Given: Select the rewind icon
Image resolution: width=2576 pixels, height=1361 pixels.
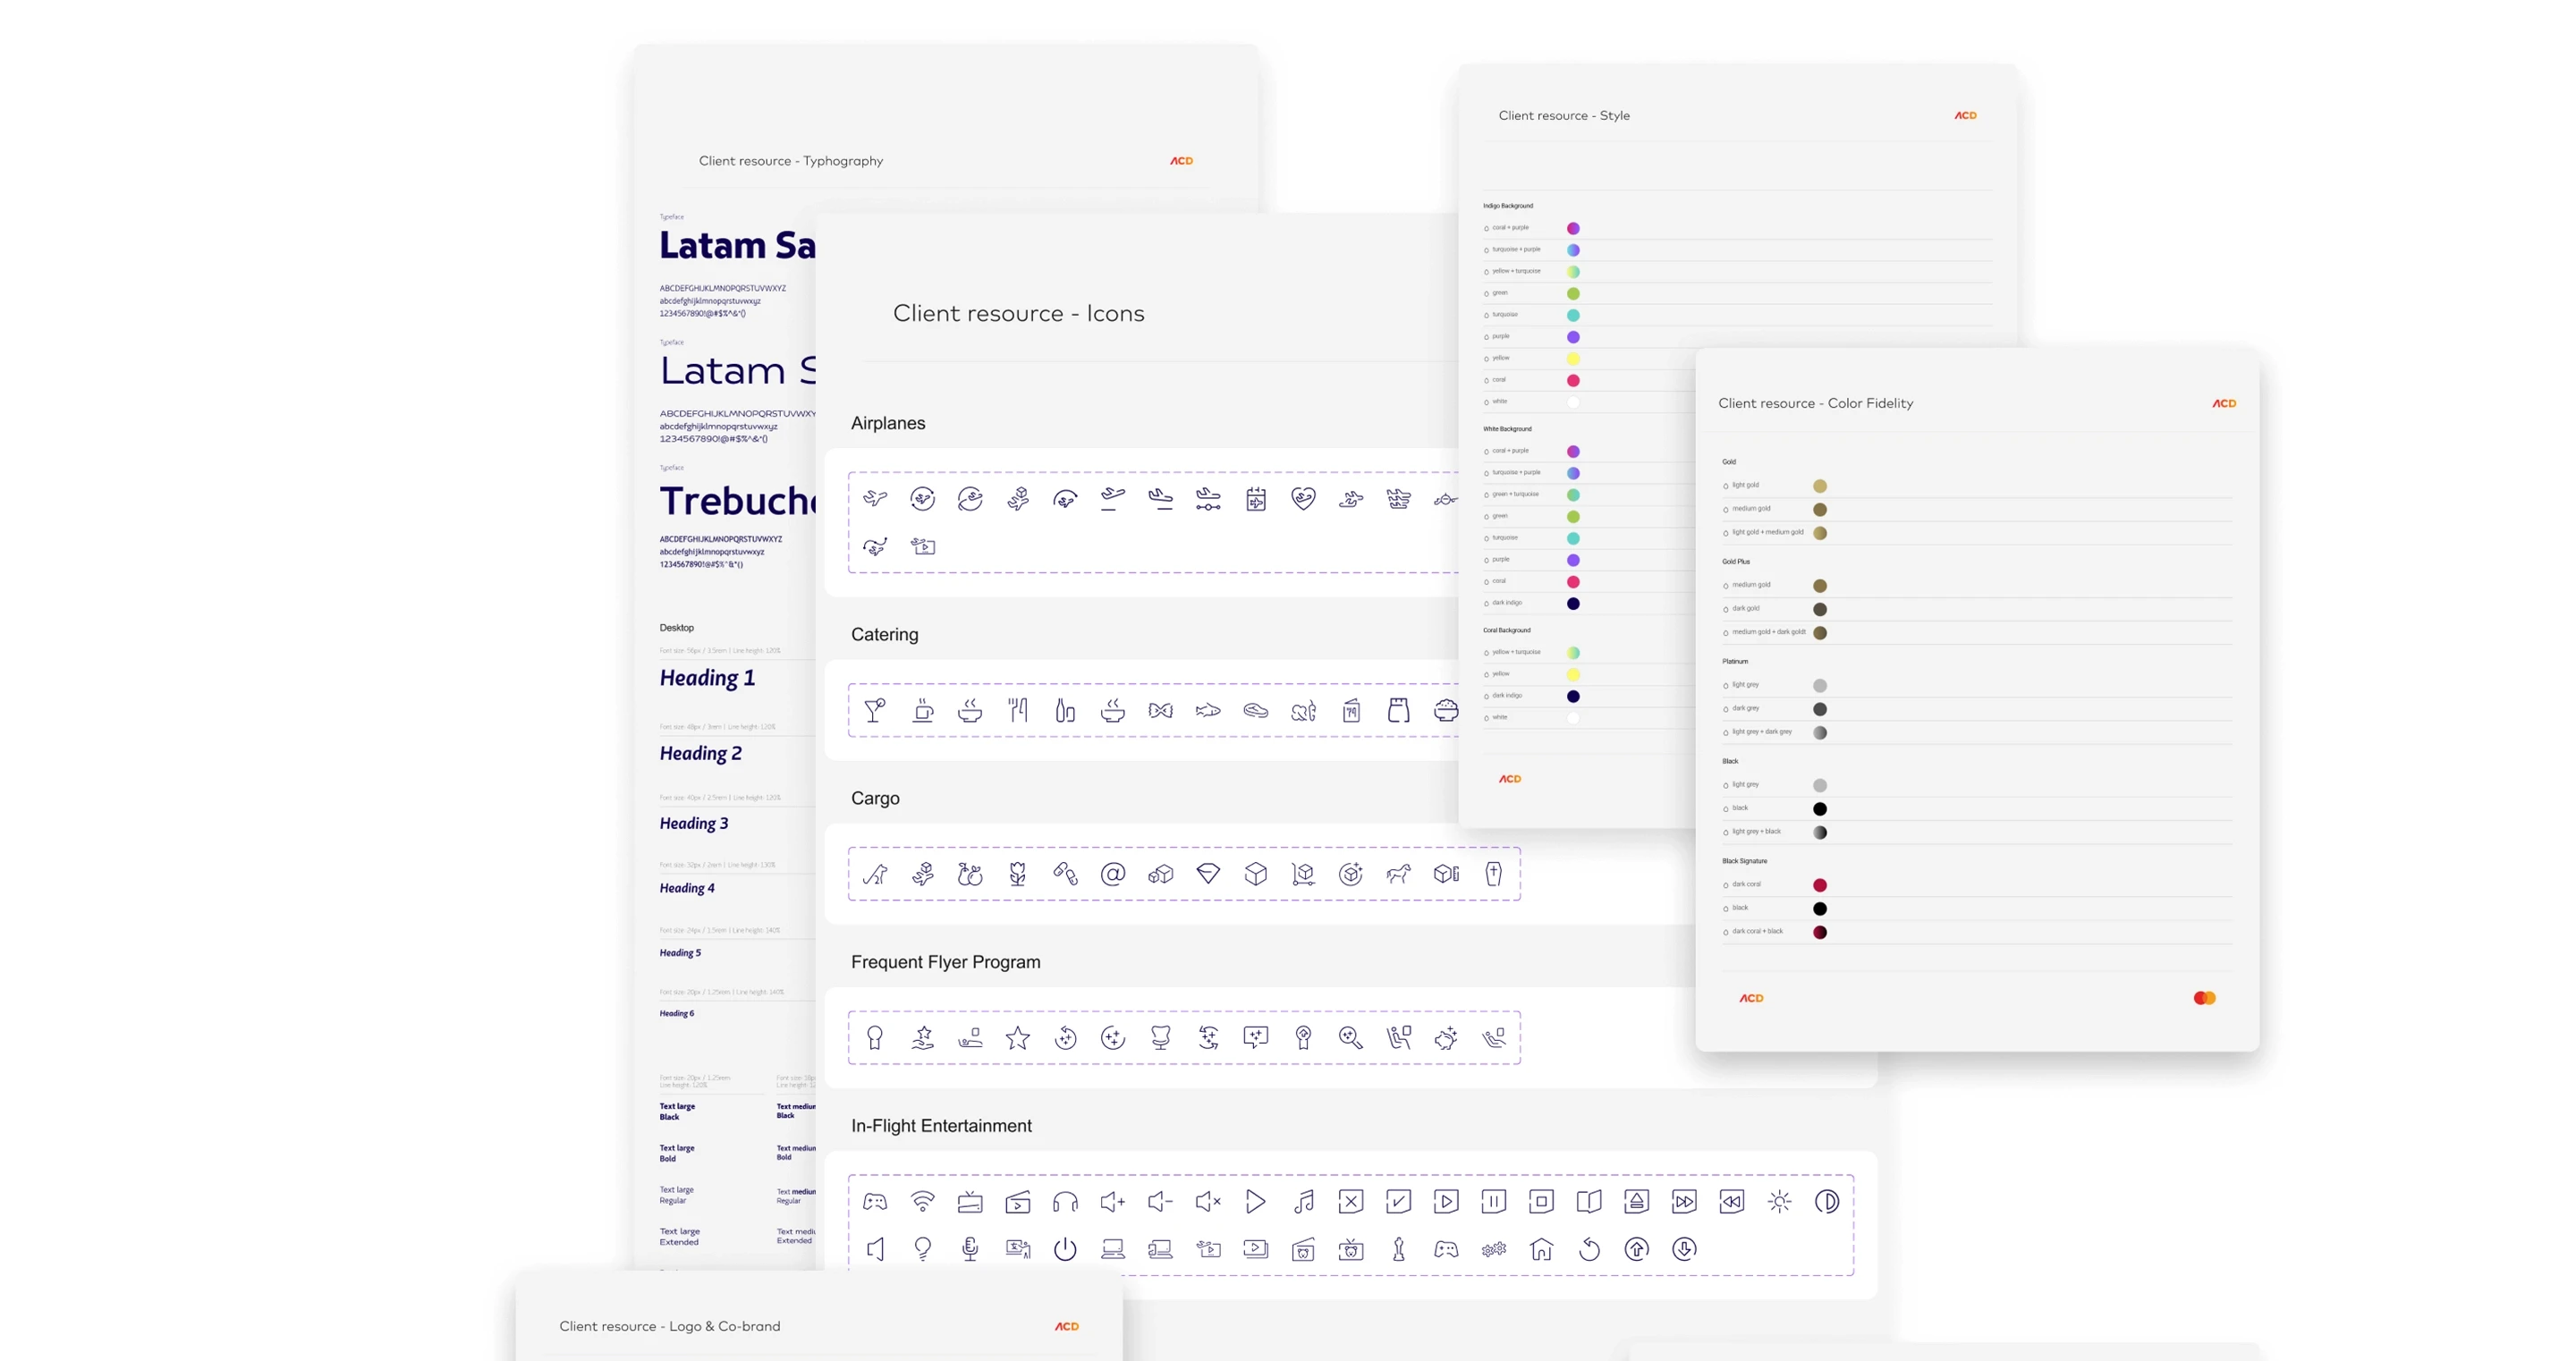Looking at the screenshot, I should [1732, 1202].
